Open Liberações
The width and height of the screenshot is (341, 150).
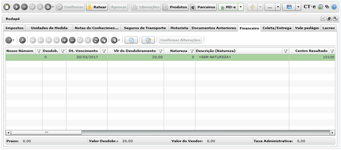tap(146, 7)
